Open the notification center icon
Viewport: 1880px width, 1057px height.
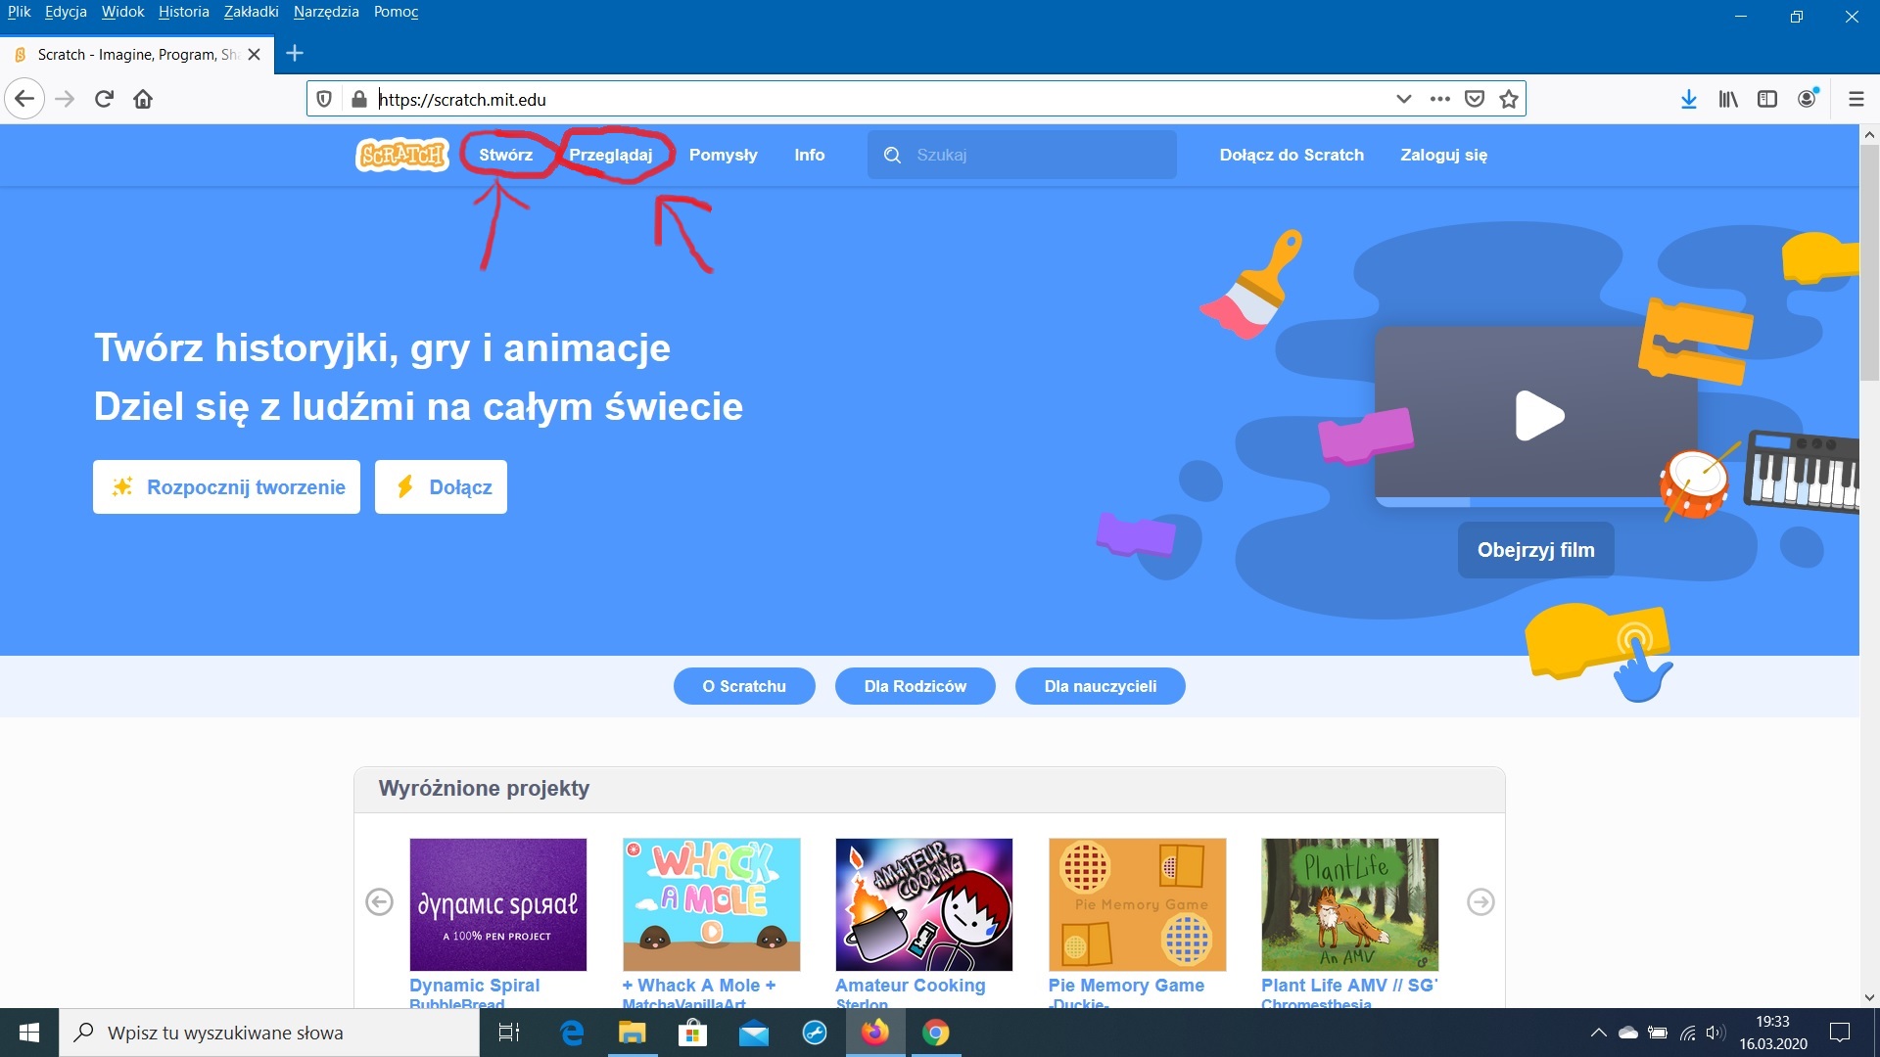(x=1840, y=1033)
